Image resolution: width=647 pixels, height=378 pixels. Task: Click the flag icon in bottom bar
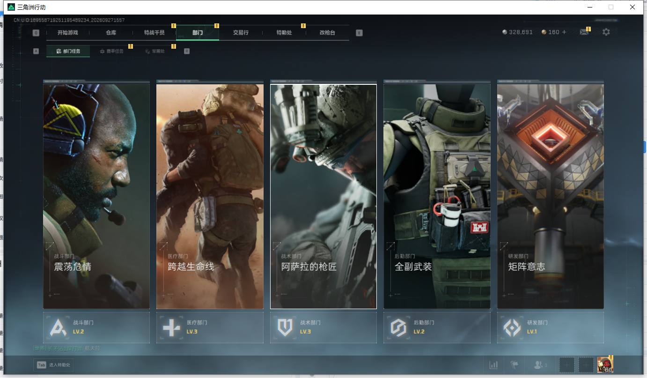pyautogui.click(x=515, y=365)
